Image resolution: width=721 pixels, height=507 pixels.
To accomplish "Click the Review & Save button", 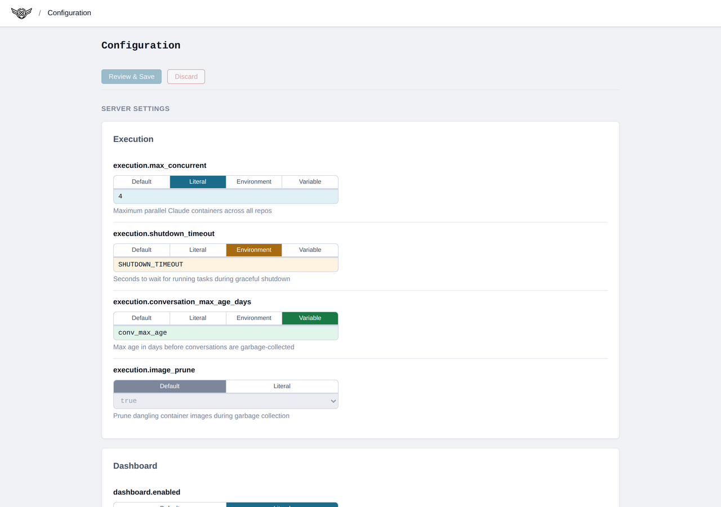I will [131, 76].
